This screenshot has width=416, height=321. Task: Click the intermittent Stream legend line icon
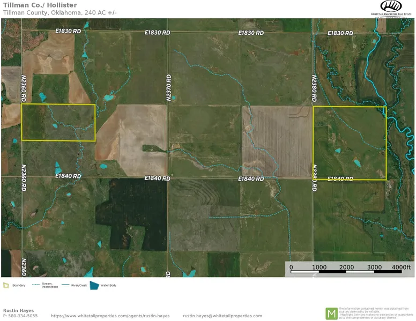click(36, 285)
